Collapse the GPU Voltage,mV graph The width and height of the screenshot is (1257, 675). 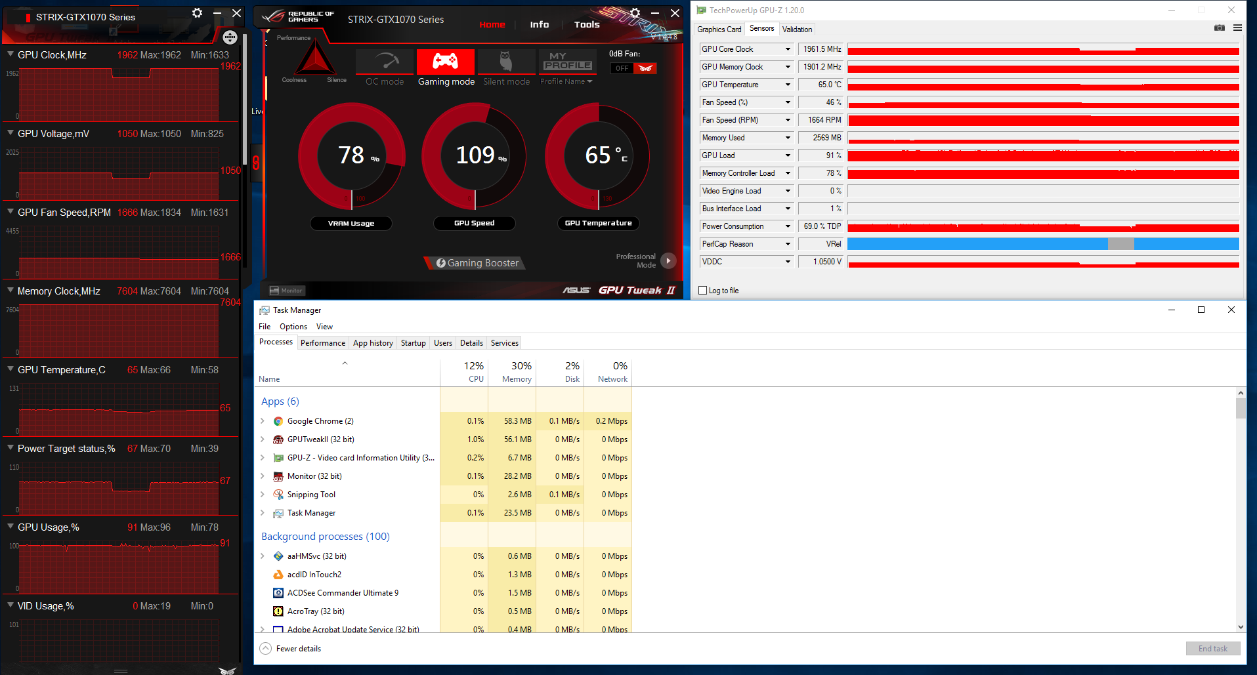point(11,133)
